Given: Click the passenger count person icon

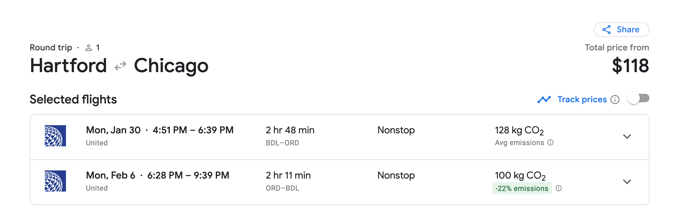Looking at the screenshot, I should (89, 48).
